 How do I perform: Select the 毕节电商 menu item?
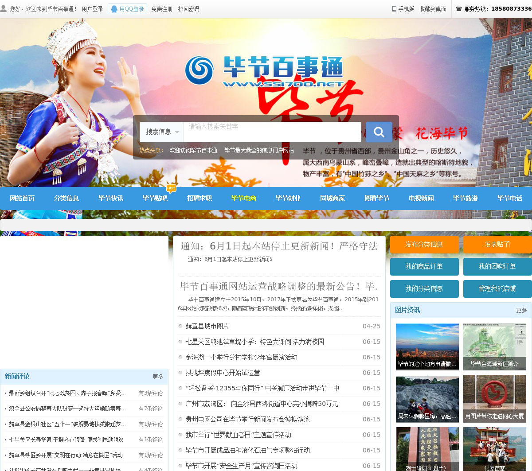pyautogui.click(x=244, y=199)
